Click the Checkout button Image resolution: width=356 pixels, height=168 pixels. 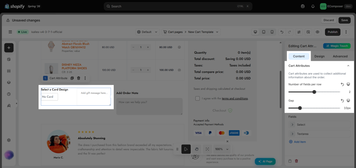[x=222, y=110]
